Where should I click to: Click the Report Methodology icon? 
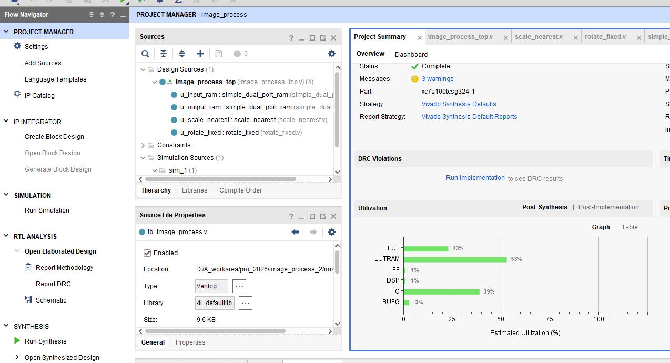[x=28, y=267]
